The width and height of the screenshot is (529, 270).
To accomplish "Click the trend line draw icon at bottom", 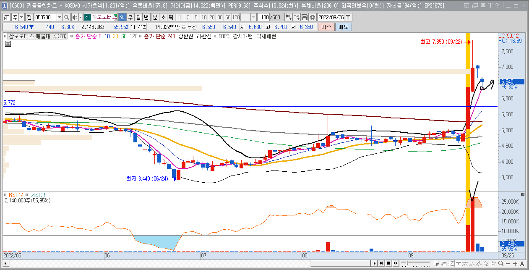I will click(x=479, y=264).
